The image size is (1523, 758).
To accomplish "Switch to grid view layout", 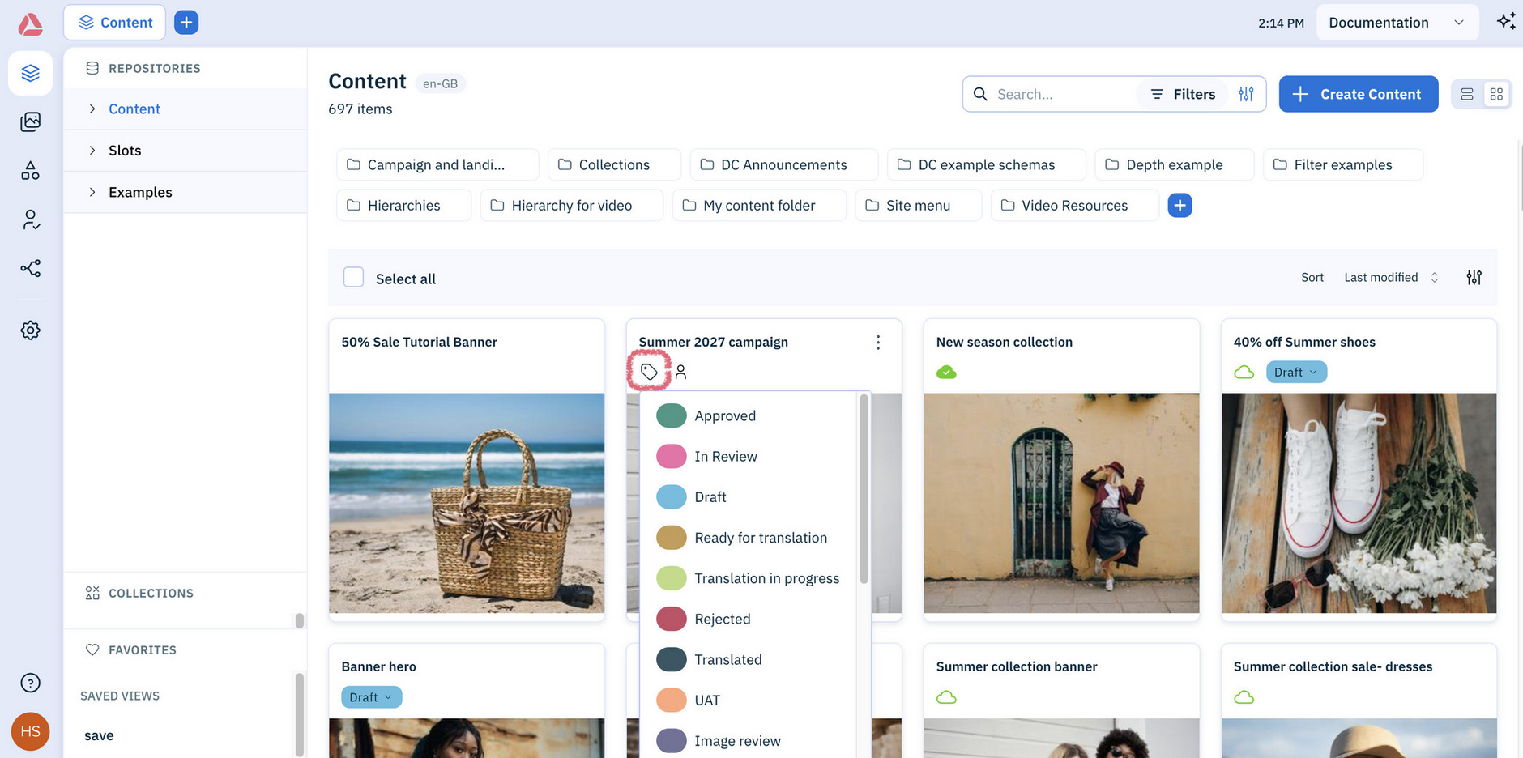I will 1496,94.
